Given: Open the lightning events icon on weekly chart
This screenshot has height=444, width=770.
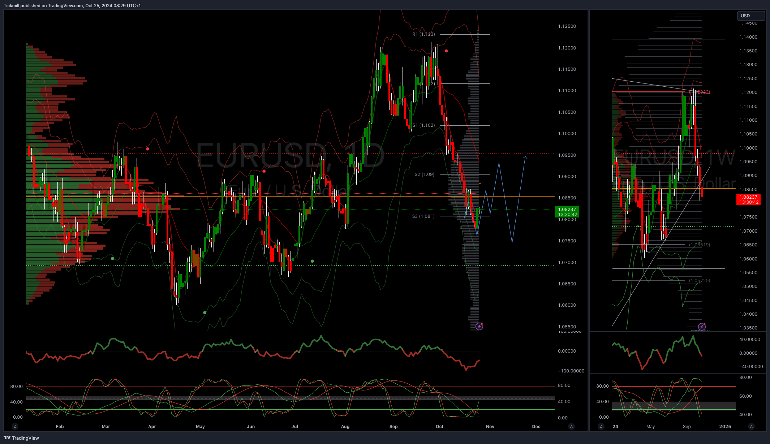Looking at the screenshot, I should click(x=702, y=327).
